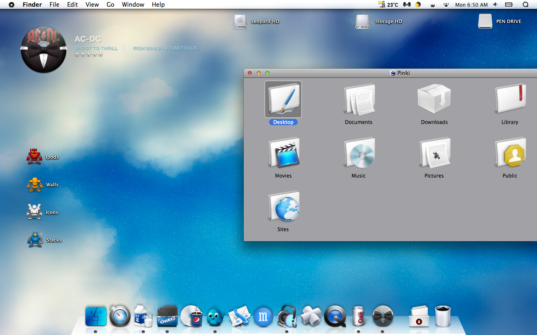Viewport: 537px width, 335px height.
Task: Click the Oreo icon in dock
Action: (x=167, y=316)
